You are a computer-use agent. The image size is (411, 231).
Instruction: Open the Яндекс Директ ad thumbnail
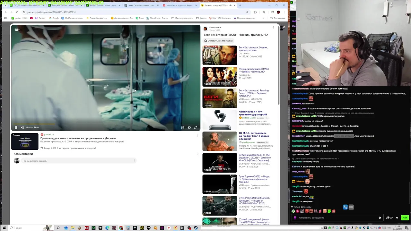point(25,141)
